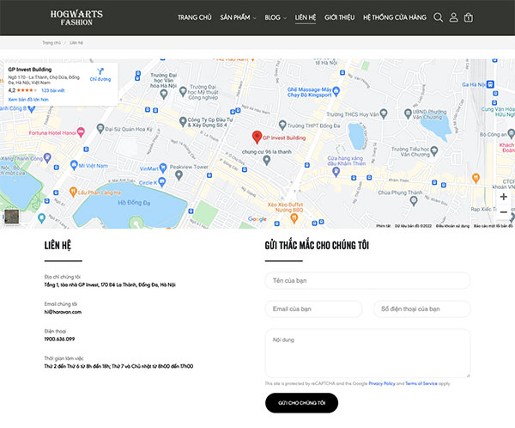Expand the BLOG dropdown menu

[x=276, y=17]
